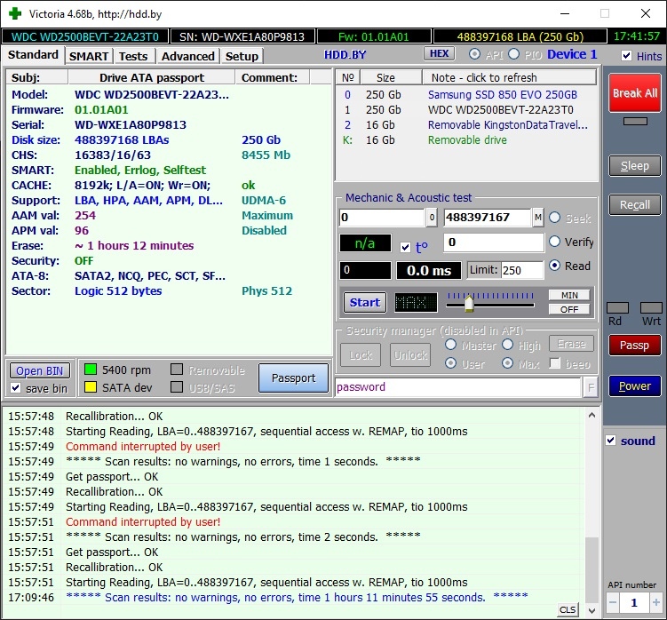667x620 pixels.
Task: Click the HEX view button
Action: pyautogui.click(x=439, y=54)
